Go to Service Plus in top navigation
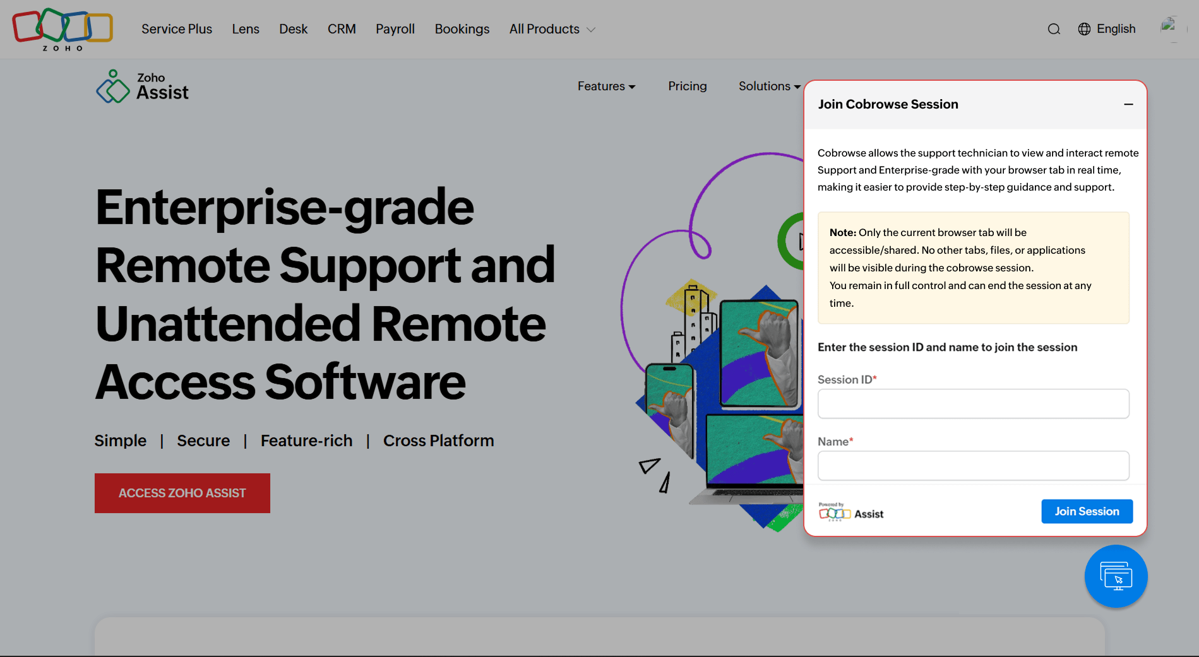This screenshot has height=657, width=1199. click(x=177, y=29)
